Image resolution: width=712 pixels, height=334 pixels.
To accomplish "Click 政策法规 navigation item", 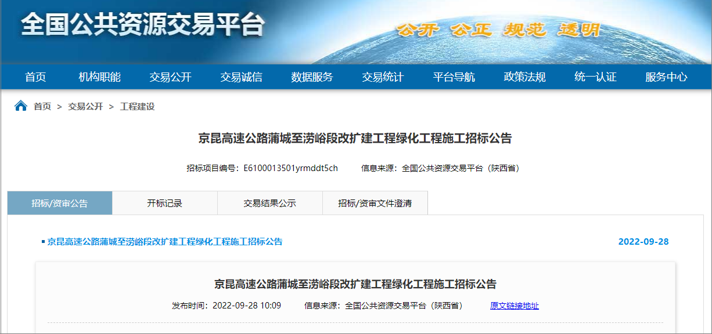I will 524,77.
